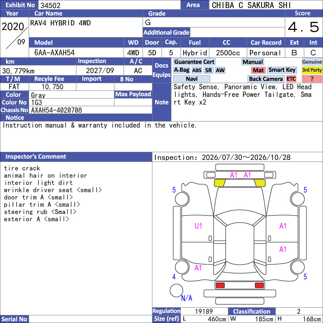The image size is (323, 323).
Task: Click the U1 damage mark on diagram
Action: pos(198,226)
